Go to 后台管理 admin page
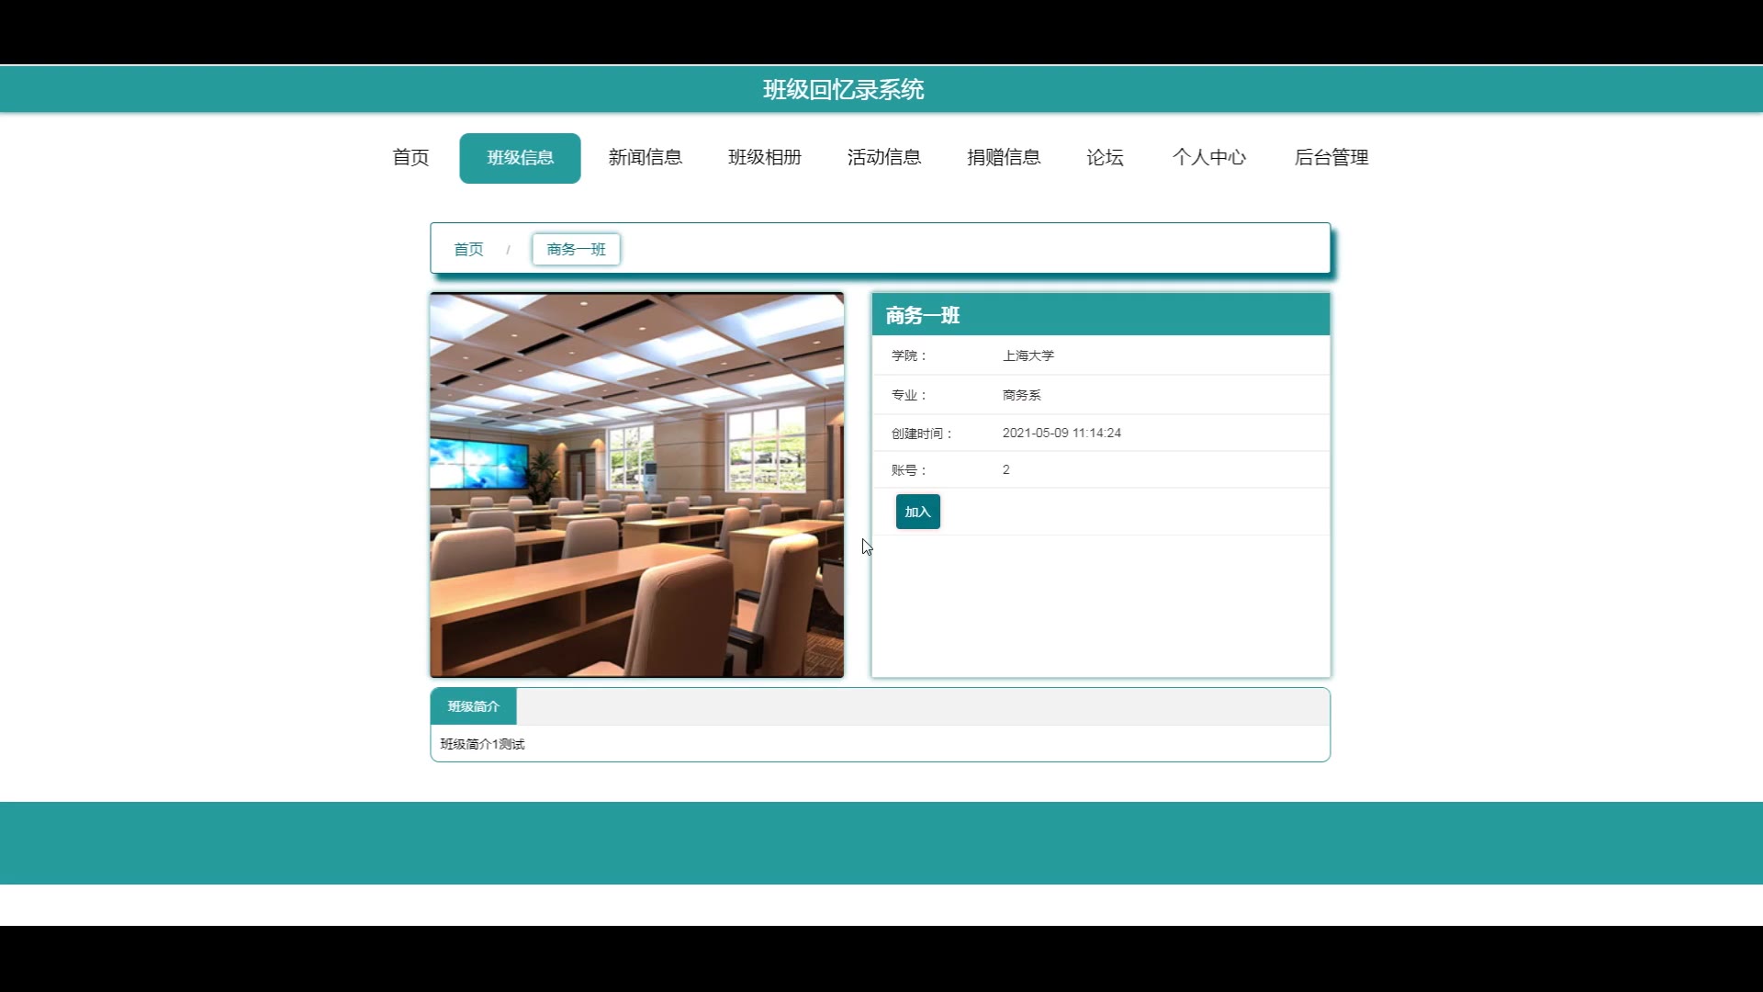Image resolution: width=1763 pixels, height=992 pixels. 1331,157
